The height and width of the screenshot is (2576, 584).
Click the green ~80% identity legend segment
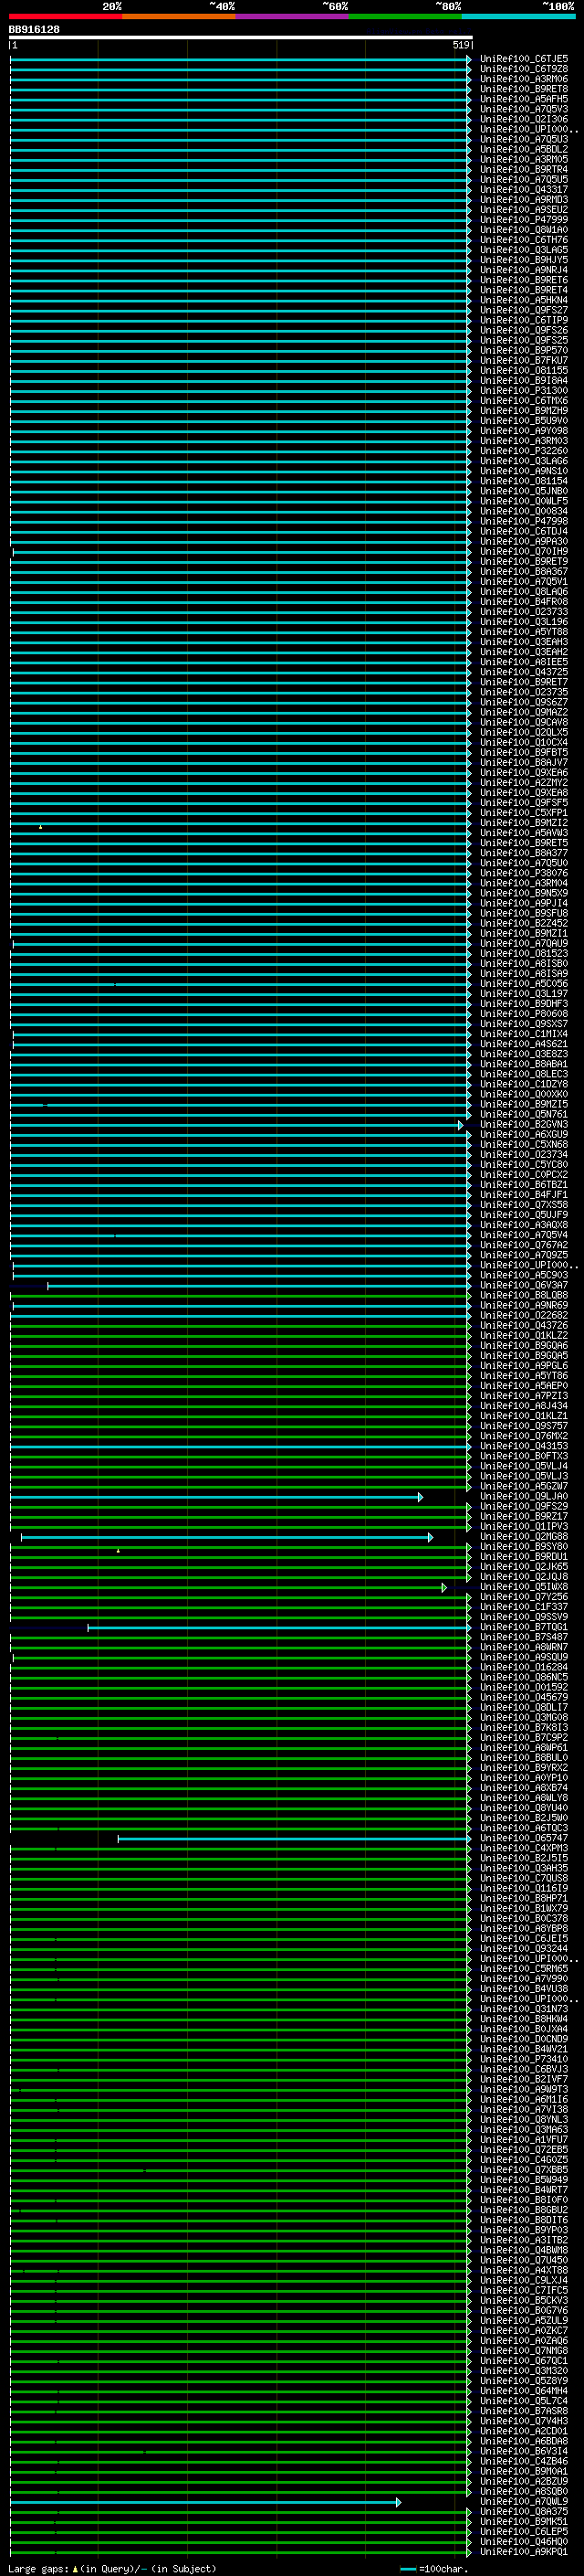[405, 16]
